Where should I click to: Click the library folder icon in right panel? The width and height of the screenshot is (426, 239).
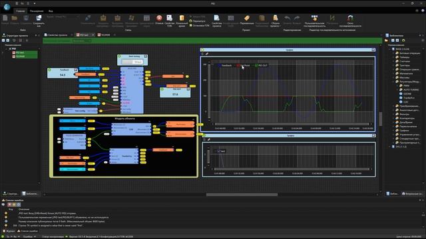coord(386,40)
